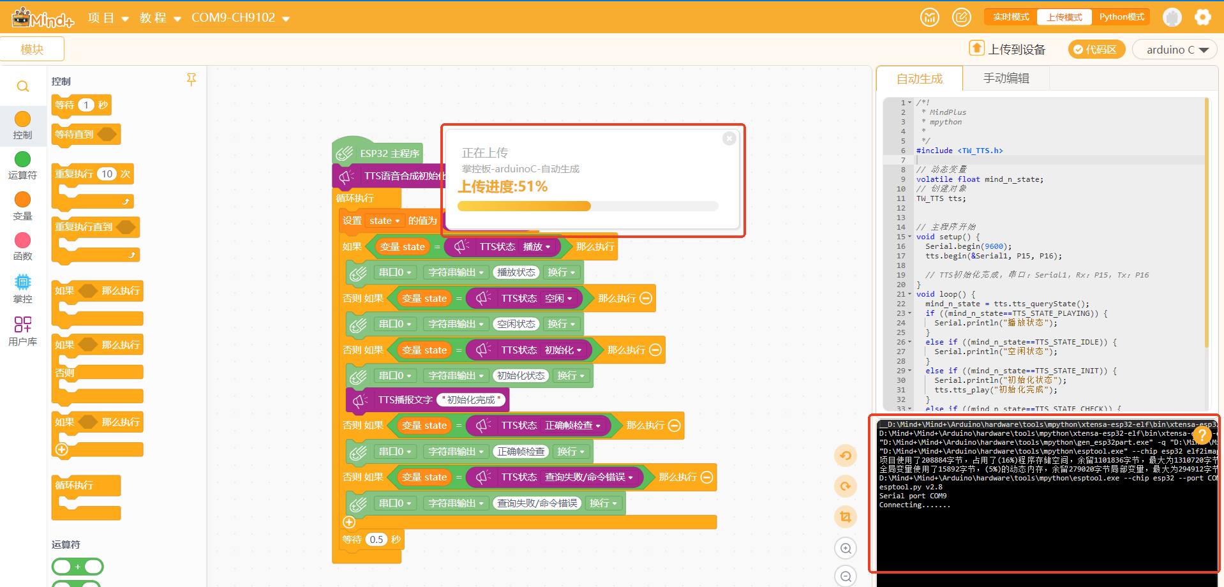Screen dimensions: 1224x587
Task: Switch to Python模式 mode
Action: point(1121,17)
